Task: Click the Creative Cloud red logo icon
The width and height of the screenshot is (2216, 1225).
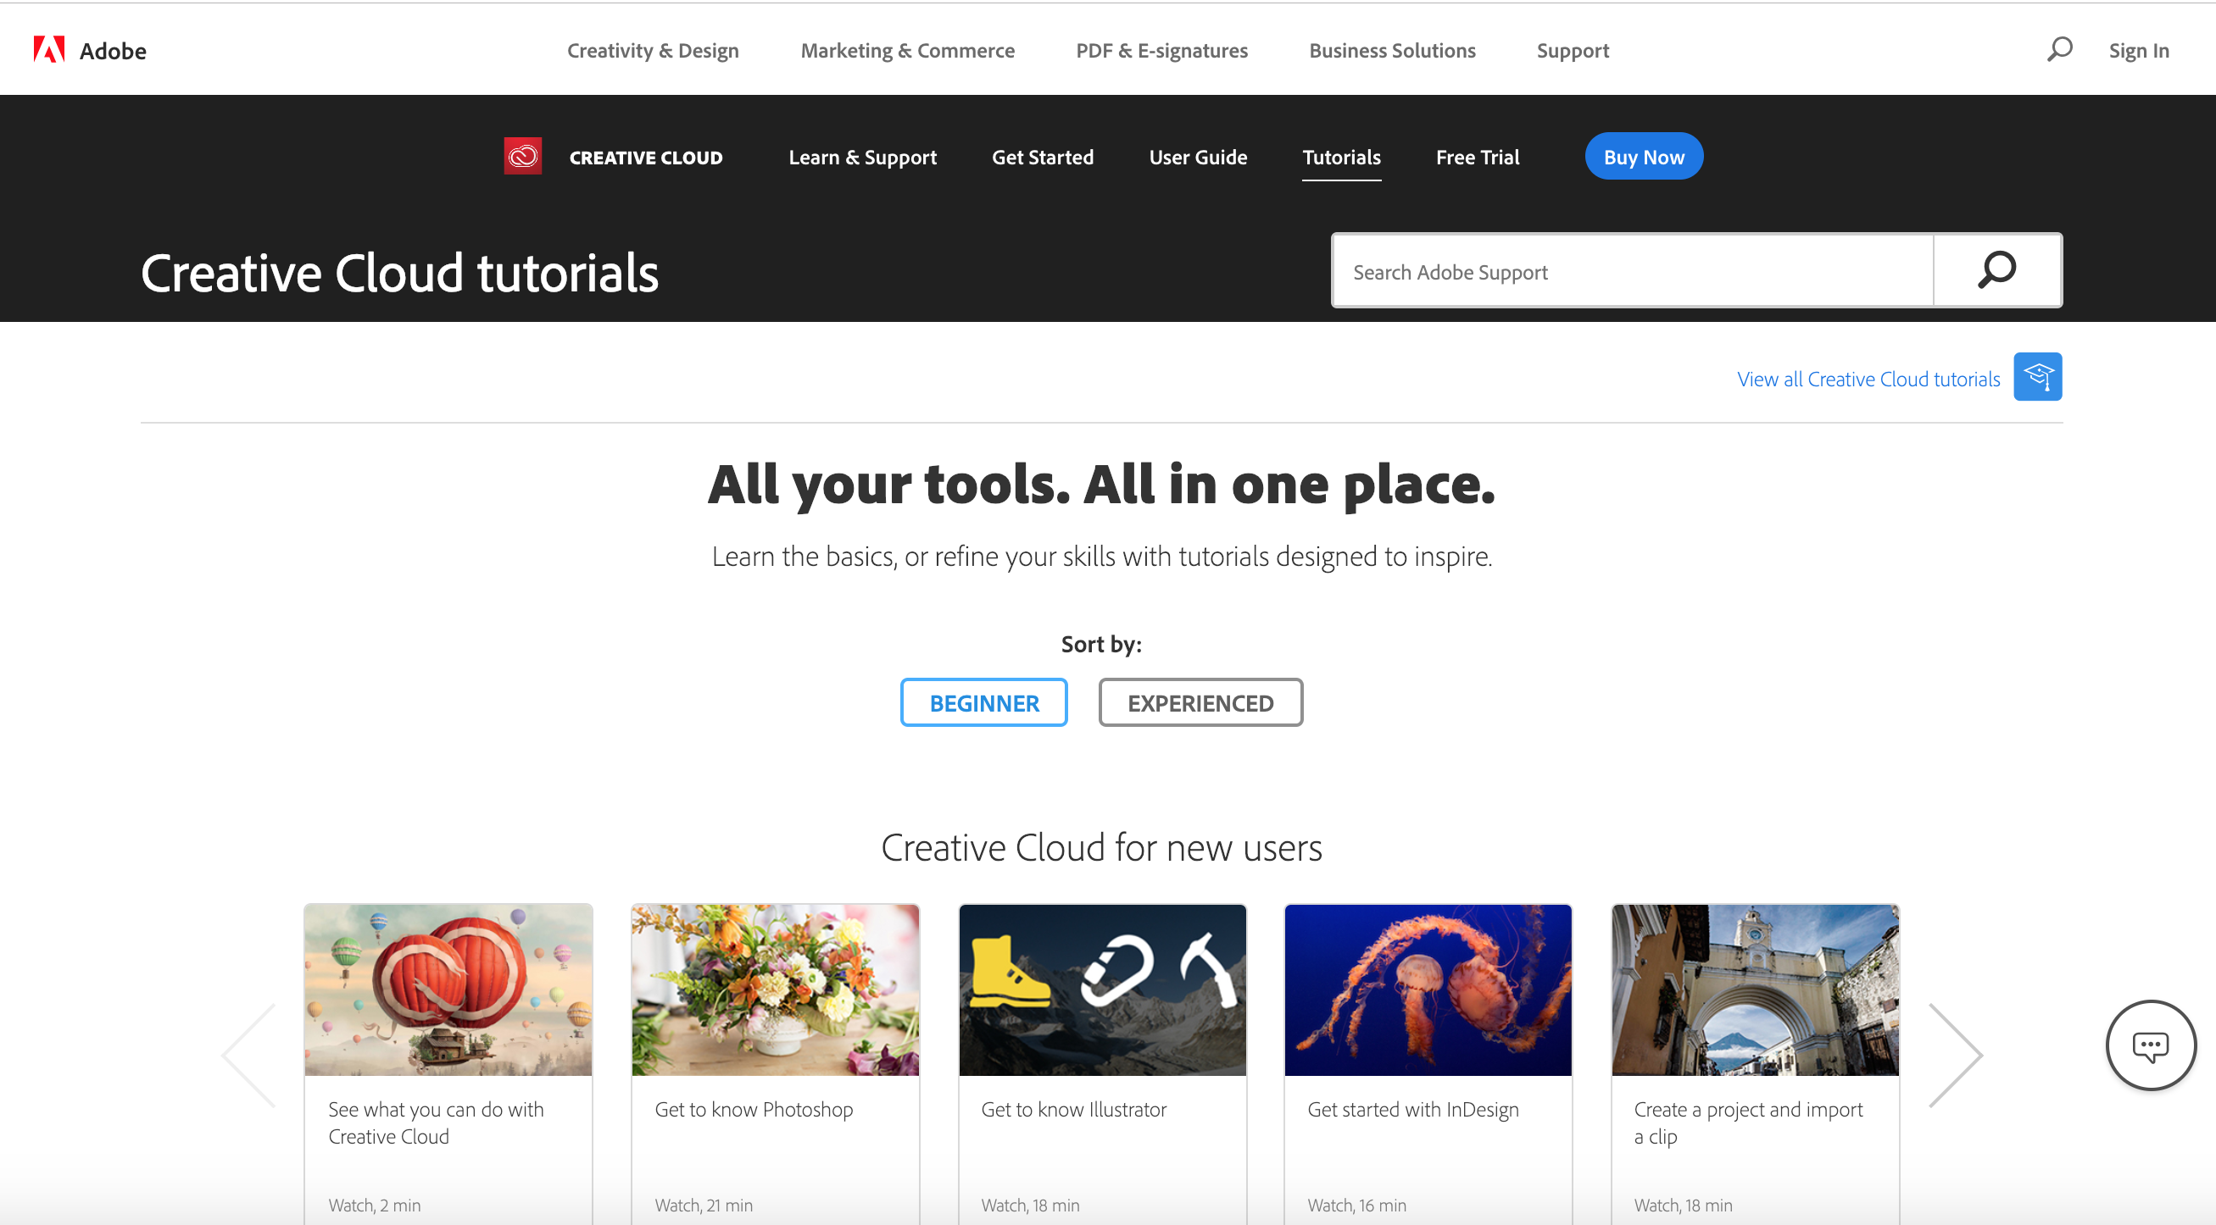Action: (522, 157)
